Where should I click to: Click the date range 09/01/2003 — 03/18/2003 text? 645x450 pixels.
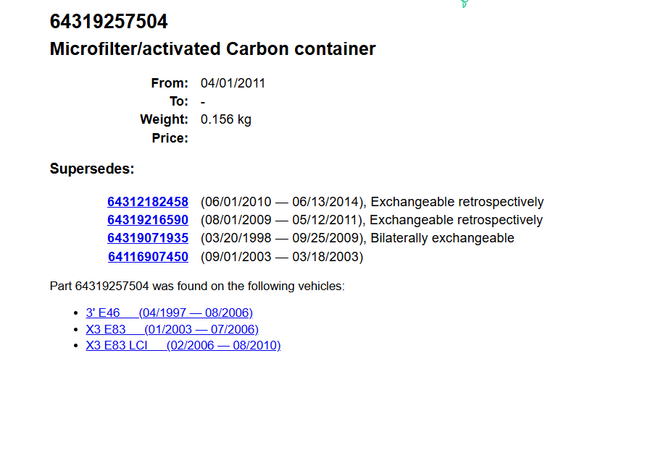click(x=282, y=257)
